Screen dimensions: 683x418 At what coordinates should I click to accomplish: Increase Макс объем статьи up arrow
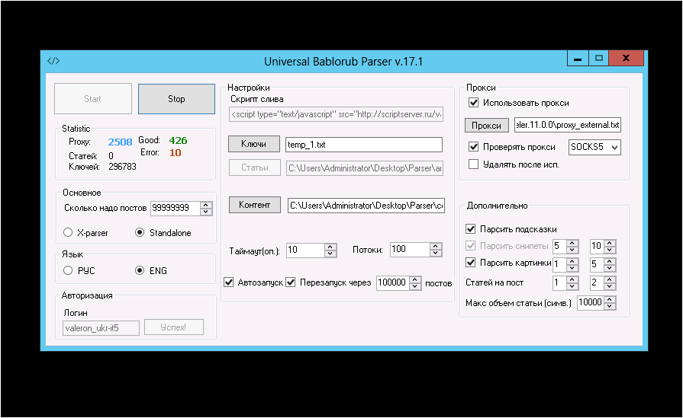(x=610, y=299)
